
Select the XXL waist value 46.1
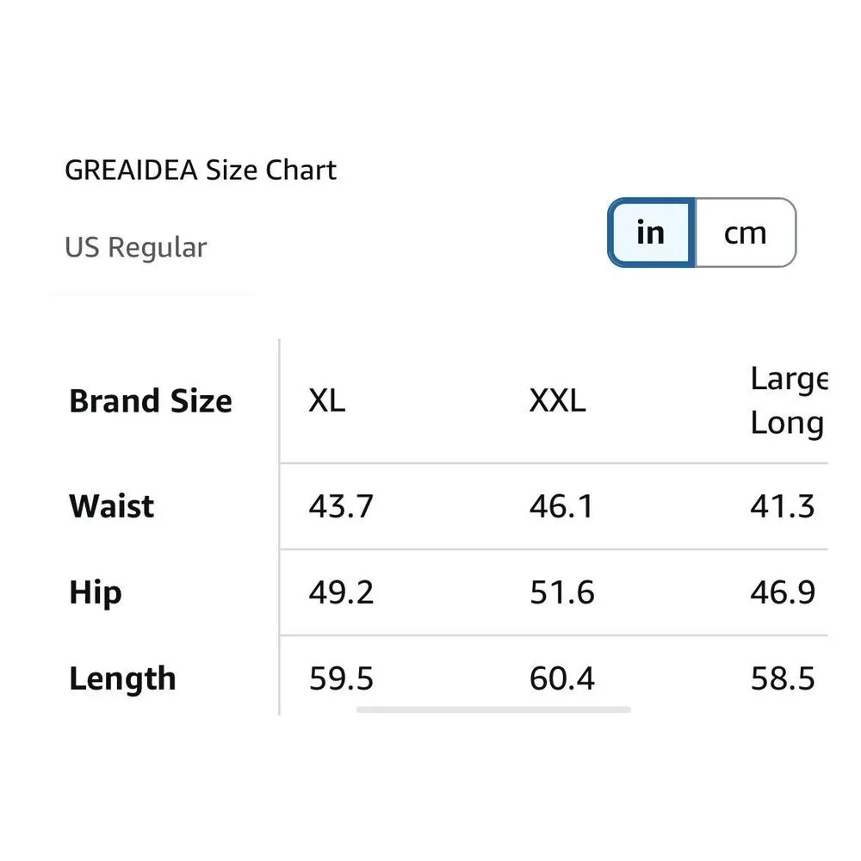tap(561, 506)
